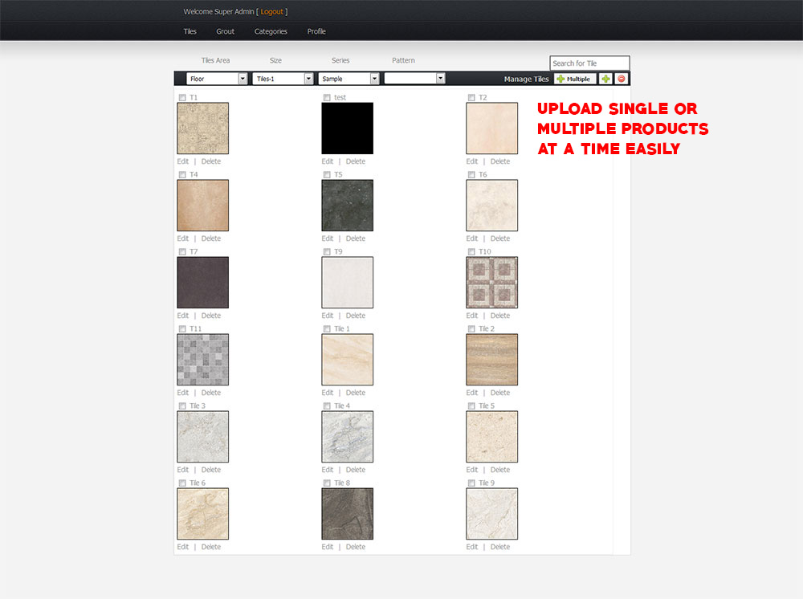
Task: Open the Grout menu
Action: 226,31
